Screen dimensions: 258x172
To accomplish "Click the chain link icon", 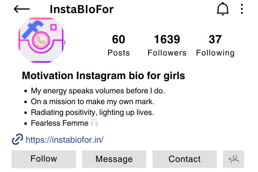I will [x=17, y=139].
